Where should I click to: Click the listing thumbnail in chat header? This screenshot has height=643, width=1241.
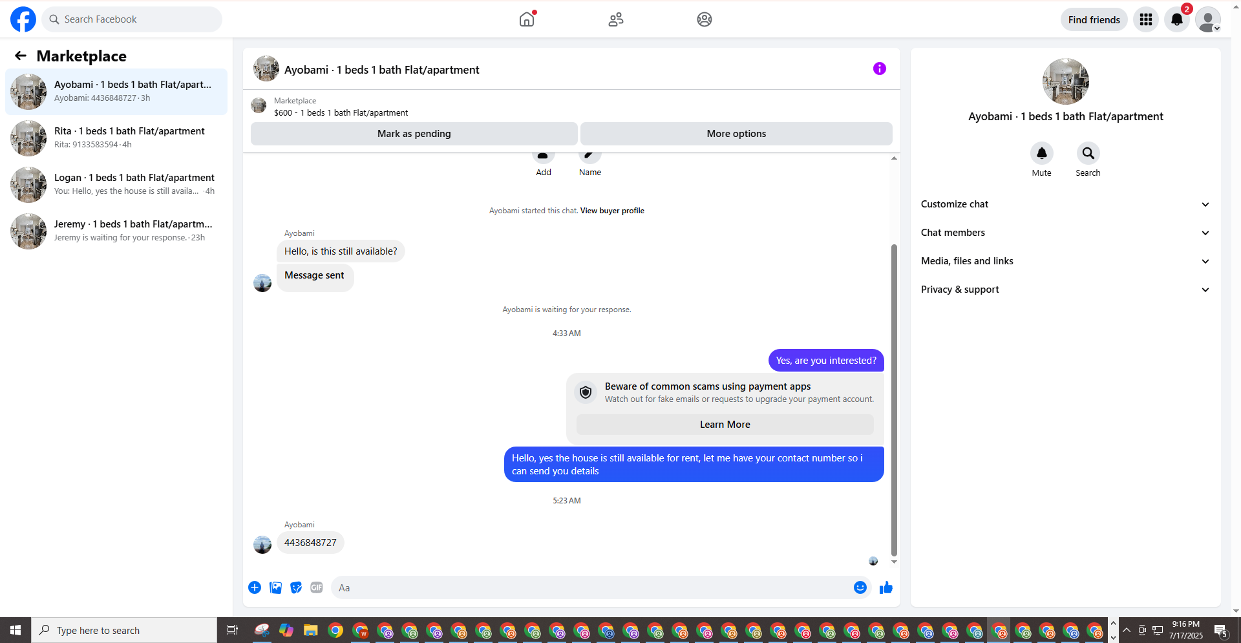(x=266, y=69)
